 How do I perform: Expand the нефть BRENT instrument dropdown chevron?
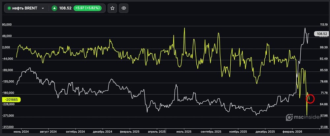(x=43, y=9)
